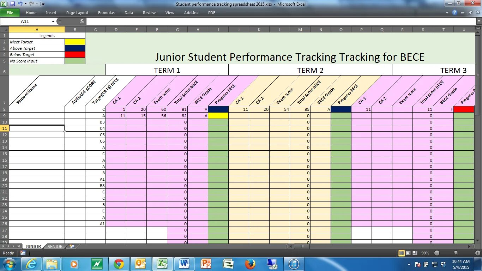
Task: Open the Undo history dropdown arrow
Action: point(25,4)
